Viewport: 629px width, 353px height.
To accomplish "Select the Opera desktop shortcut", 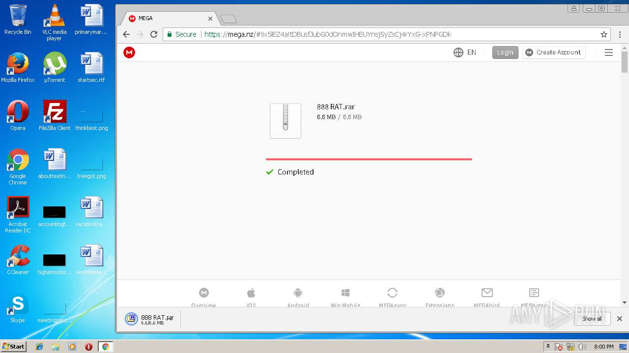I will tap(18, 115).
